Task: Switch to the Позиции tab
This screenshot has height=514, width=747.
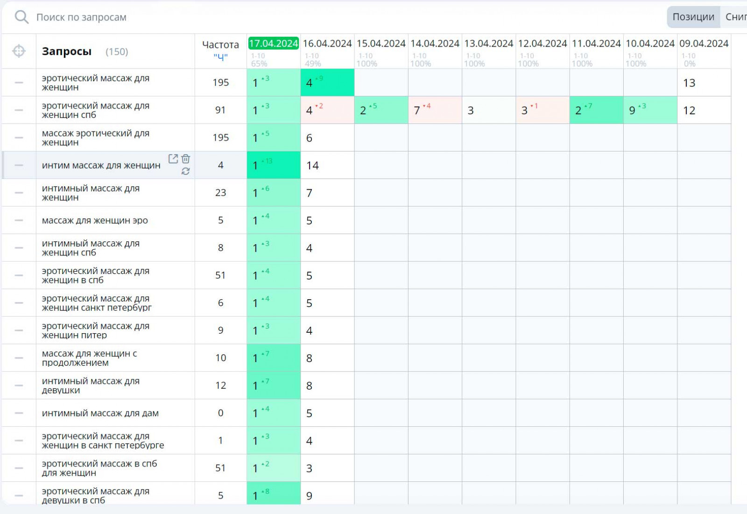Action: (x=693, y=17)
